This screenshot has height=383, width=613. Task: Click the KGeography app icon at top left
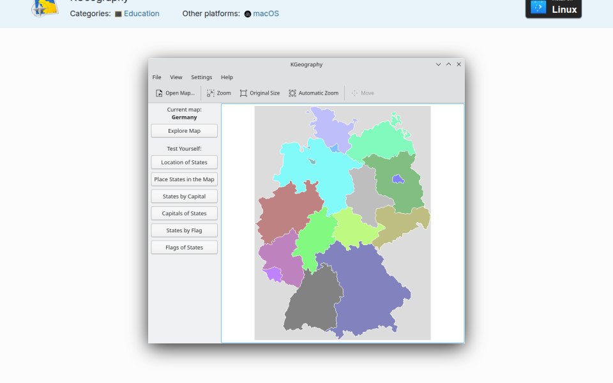(x=45, y=8)
